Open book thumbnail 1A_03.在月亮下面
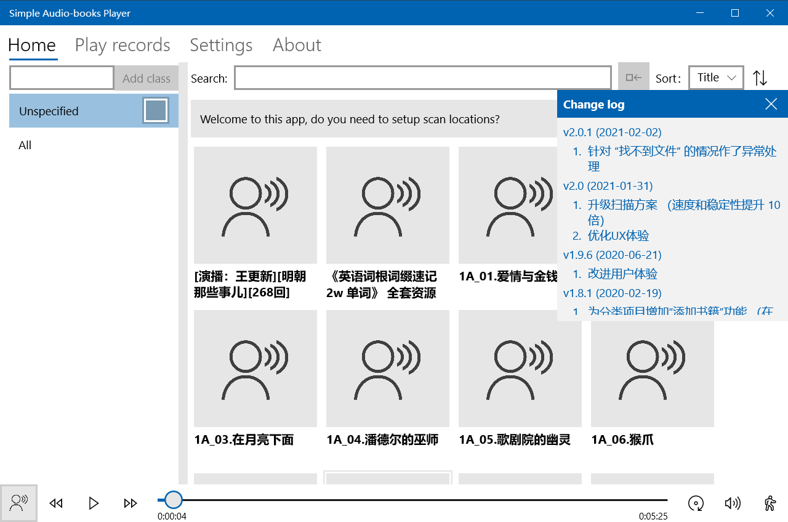Screen dimensions: 788x522 [x=255, y=369]
